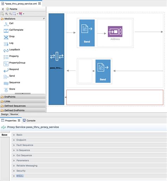167x181 pixels.
Task: Select the Send mediator in palette
Action: [9, 76]
